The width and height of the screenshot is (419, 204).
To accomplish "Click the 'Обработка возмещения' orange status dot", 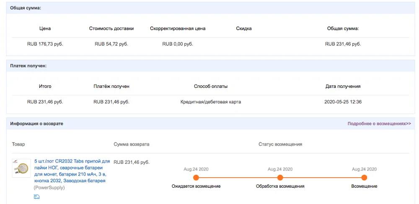I will click(x=280, y=178).
